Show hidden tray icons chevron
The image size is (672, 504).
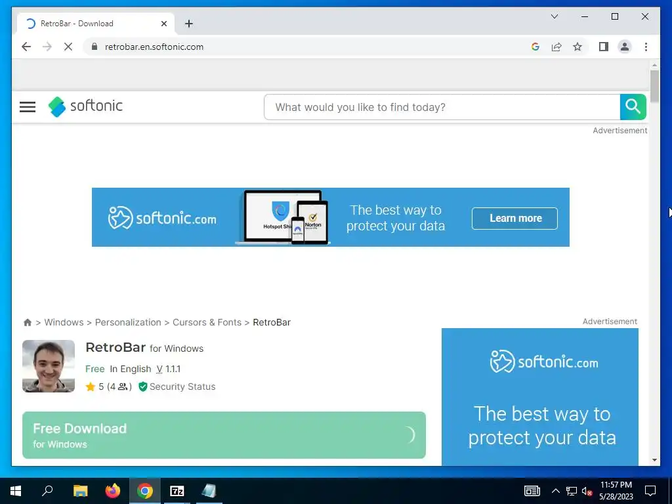click(x=555, y=491)
